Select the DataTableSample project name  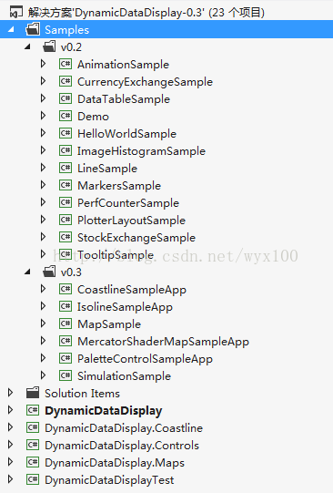pyautogui.click(x=124, y=99)
